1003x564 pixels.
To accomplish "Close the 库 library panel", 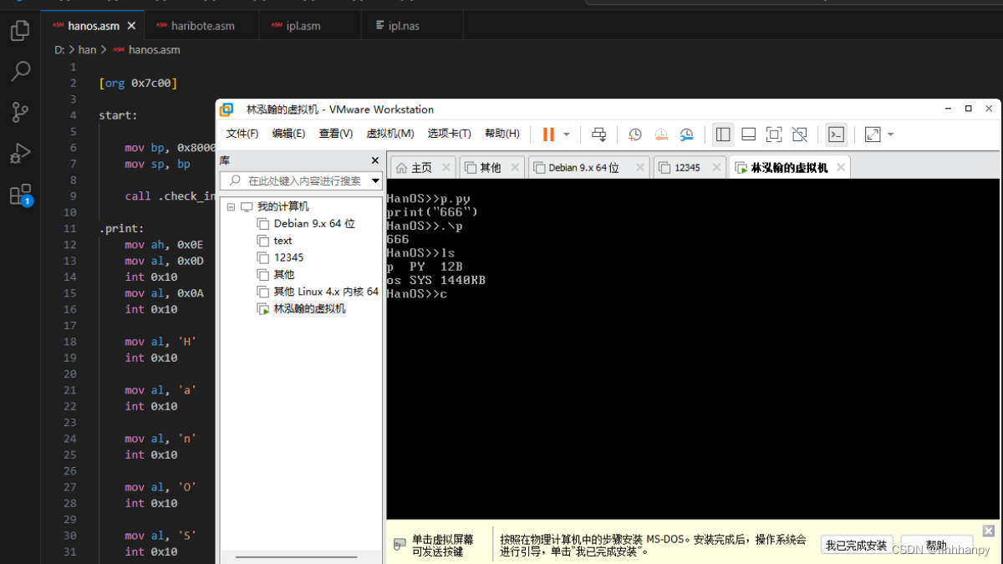I will pyautogui.click(x=375, y=160).
